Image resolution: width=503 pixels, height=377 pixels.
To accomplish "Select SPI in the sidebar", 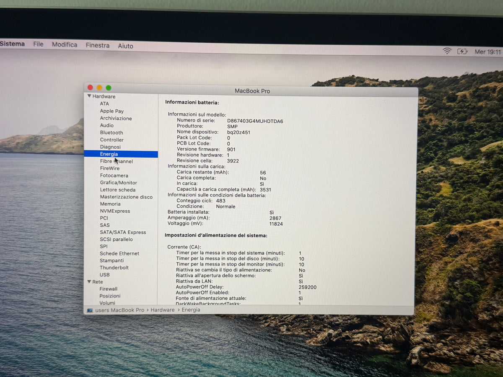I will coord(104,246).
